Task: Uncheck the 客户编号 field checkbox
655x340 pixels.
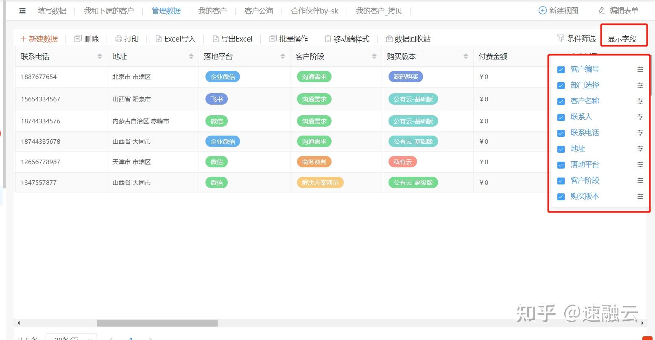Action: [x=561, y=70]
